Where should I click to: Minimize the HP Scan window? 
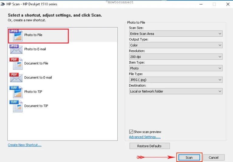click(201, 4)
